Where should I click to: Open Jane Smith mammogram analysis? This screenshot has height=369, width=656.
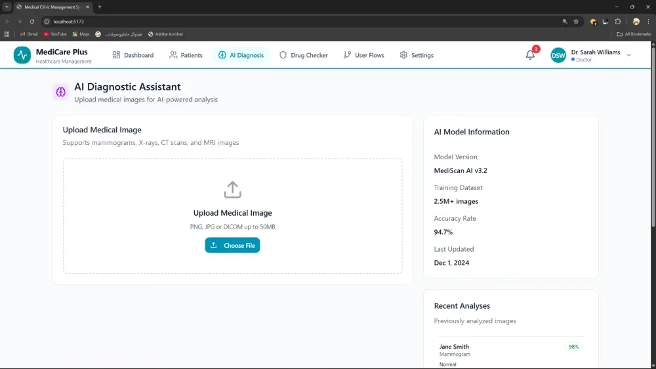click(510, 355)
